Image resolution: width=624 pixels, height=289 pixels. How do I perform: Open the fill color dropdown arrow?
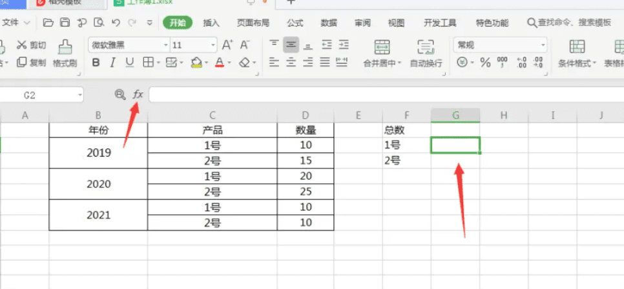[206, 63]
